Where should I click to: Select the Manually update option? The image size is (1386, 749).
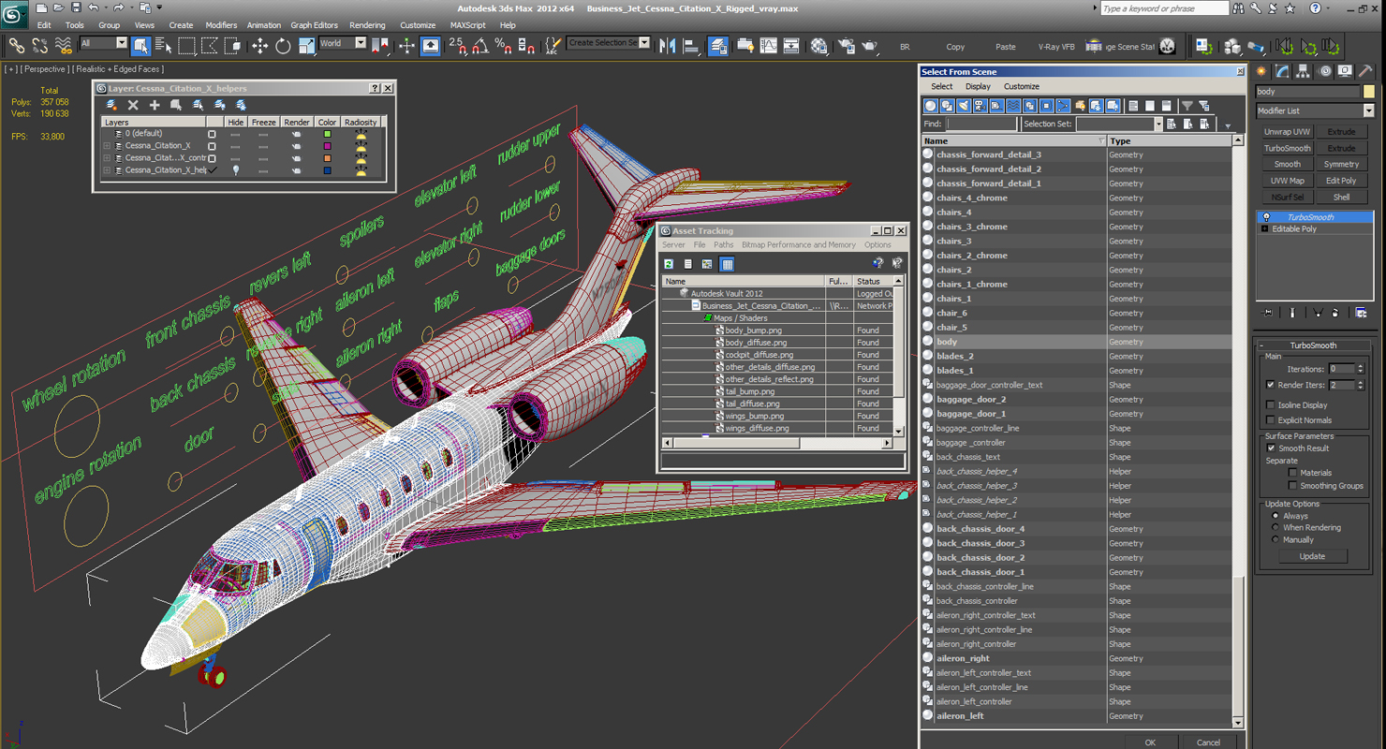pos(1275,540)
